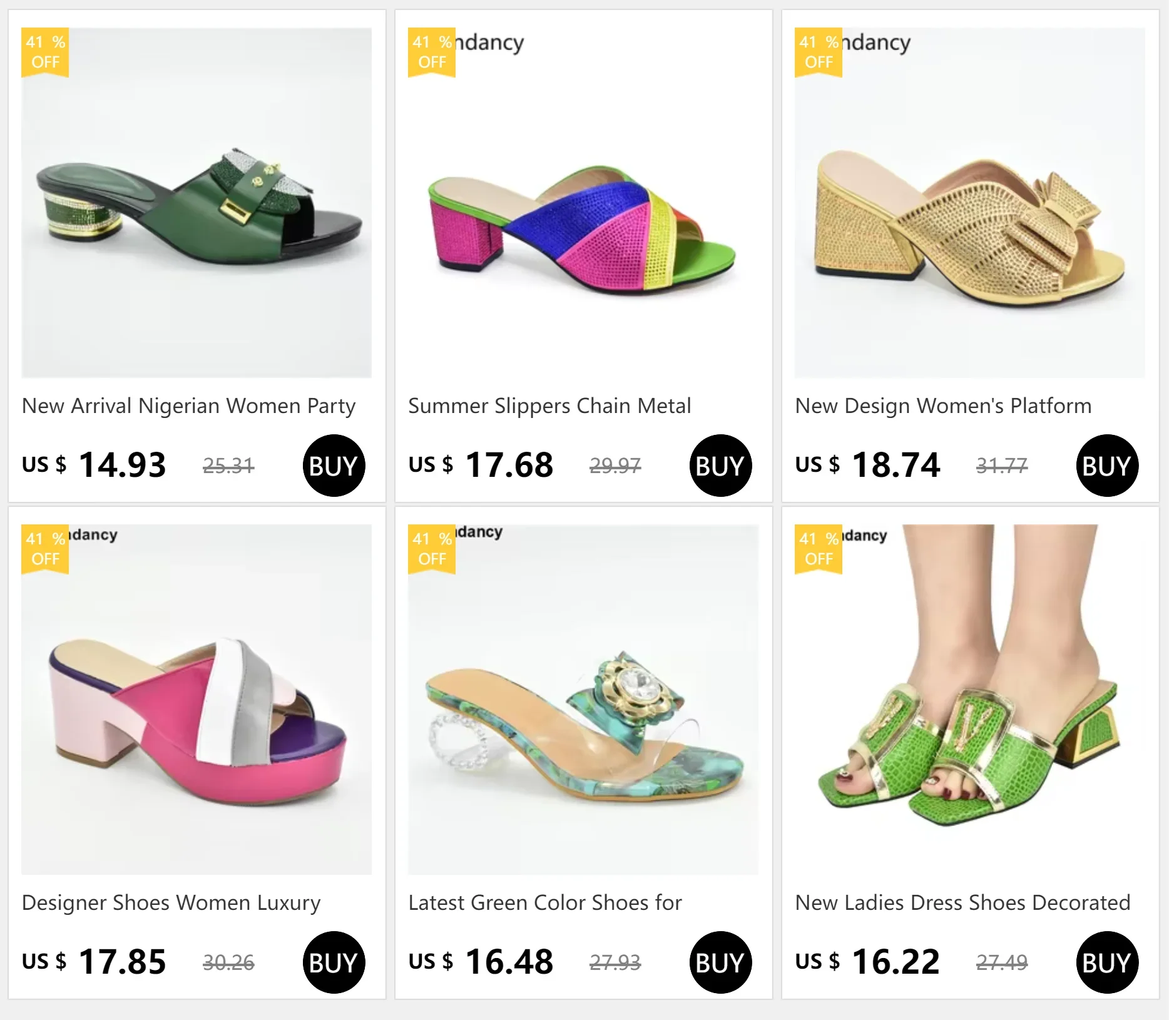The width and height of the screenshot is (1169, 1020).
Task: Click the ndancy watermark on Summer Slippers card
Action: [488, 43]
